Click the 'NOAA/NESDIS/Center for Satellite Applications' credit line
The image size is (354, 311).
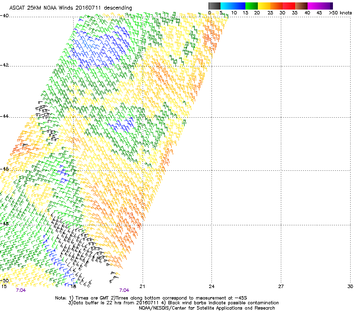[207, 308]
